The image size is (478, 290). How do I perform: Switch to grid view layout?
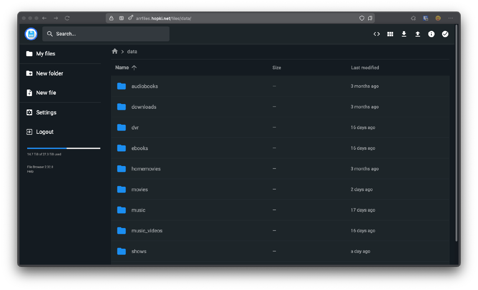pos(390,34)
